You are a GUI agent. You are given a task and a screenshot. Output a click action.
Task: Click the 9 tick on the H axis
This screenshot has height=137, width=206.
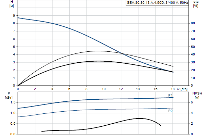tap(13, 15)
